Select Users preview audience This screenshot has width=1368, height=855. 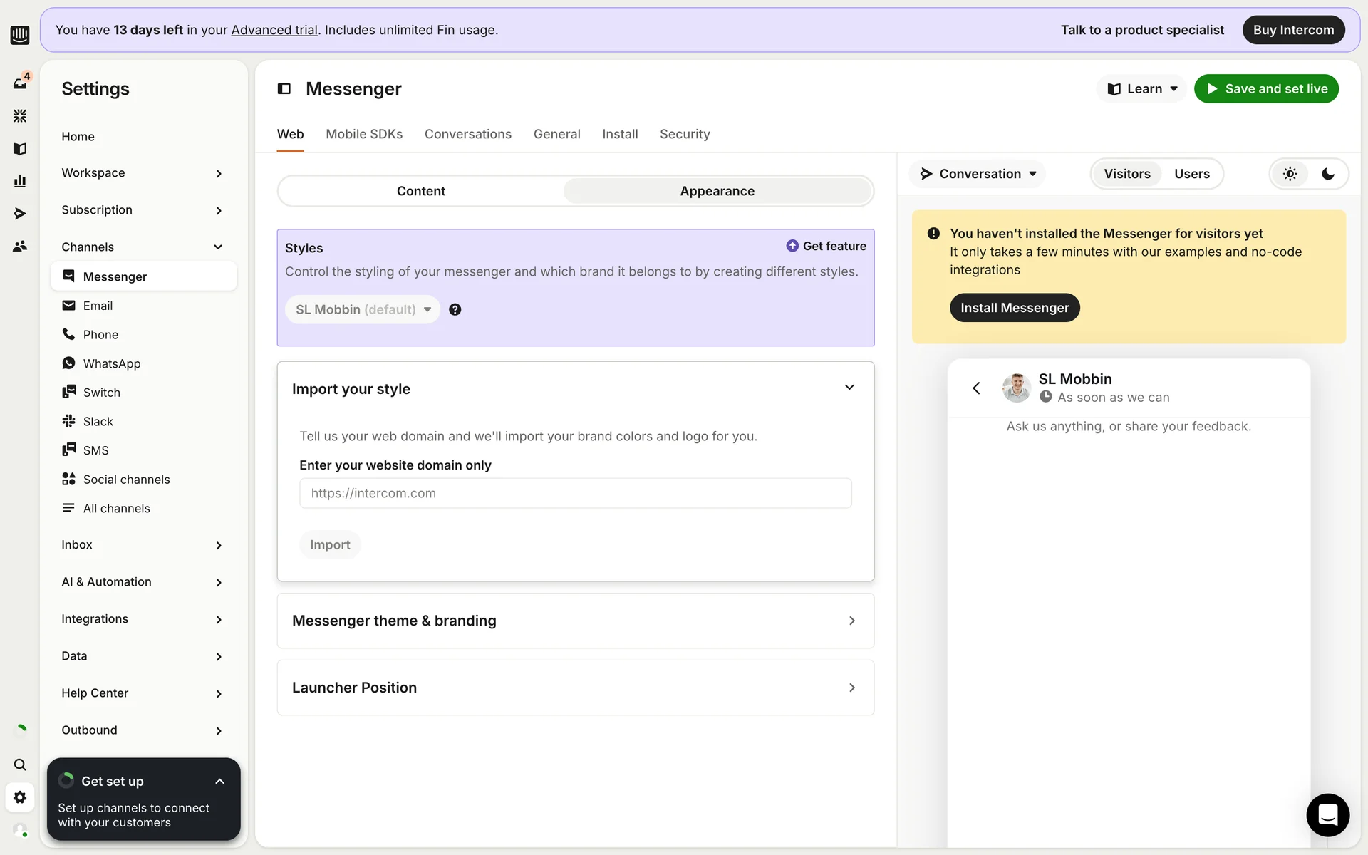(x=1191, y=174)
